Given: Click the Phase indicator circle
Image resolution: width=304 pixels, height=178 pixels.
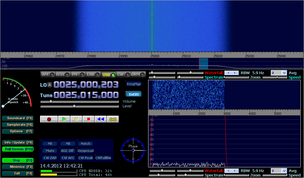Looking at the screenshot, I should (x=133, y=150).
